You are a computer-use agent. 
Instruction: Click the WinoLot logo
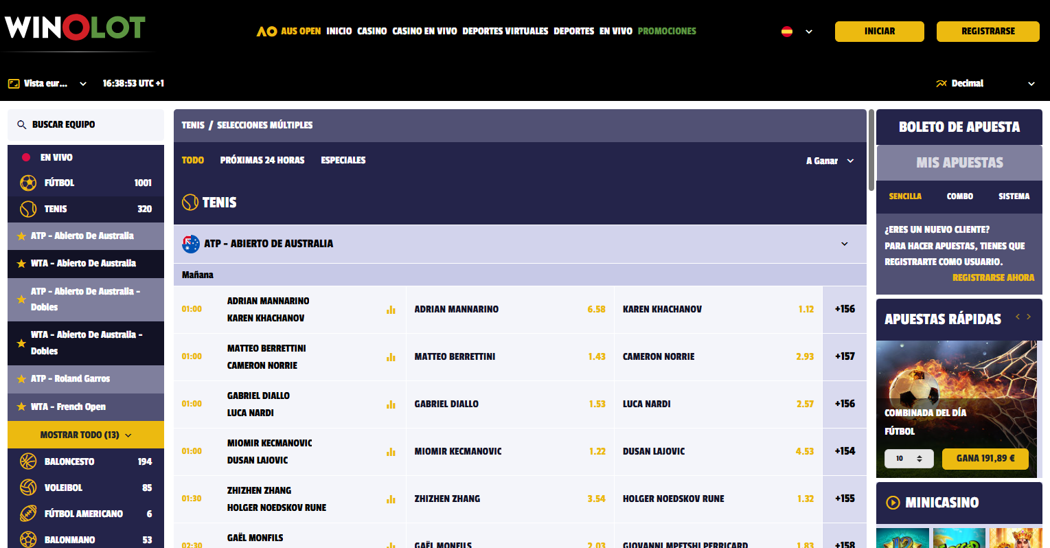pos(75,27)
